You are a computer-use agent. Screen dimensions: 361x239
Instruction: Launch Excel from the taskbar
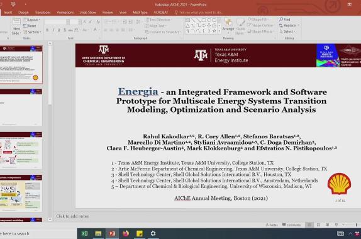(x=84, y=233)
